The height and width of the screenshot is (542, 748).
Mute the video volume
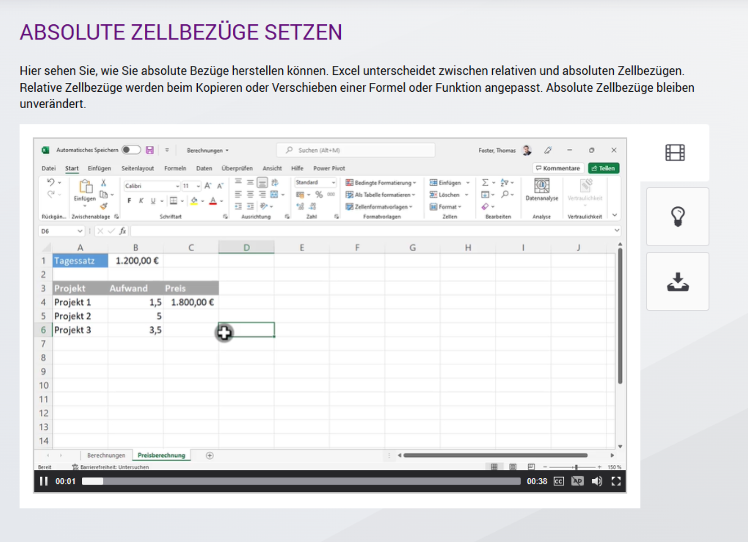pyautogui.click(x=597, y=481)
